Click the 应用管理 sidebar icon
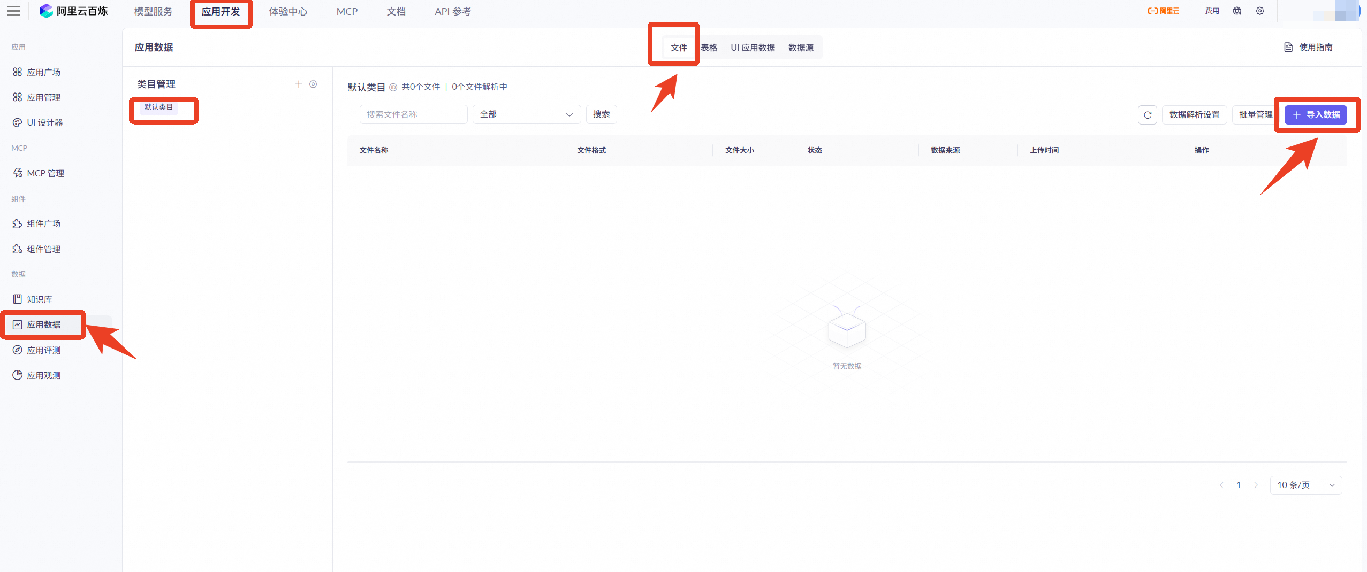This screenshot has height=572, width=1367. [18, 97]
